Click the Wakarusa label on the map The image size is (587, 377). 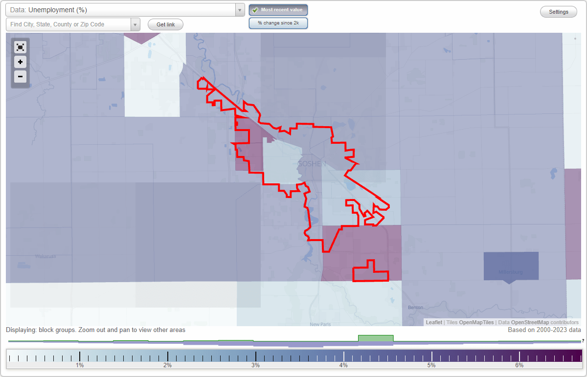[46, 256]
